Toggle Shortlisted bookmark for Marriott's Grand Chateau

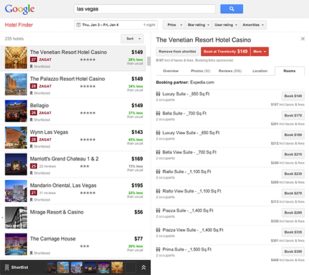[32, 173]
